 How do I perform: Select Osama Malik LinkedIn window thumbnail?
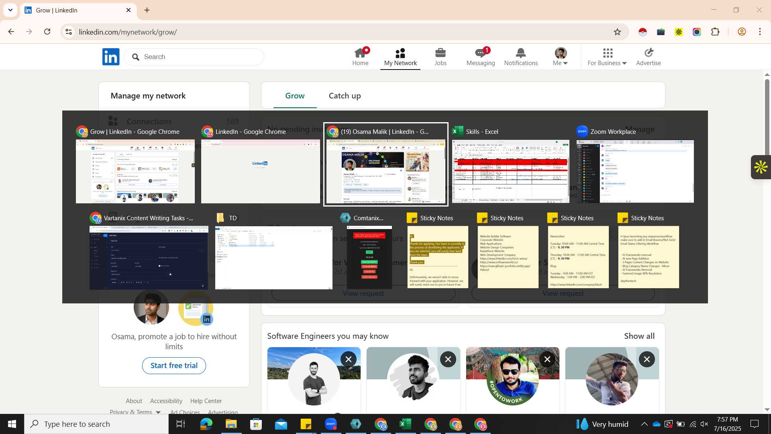point(385,164)
